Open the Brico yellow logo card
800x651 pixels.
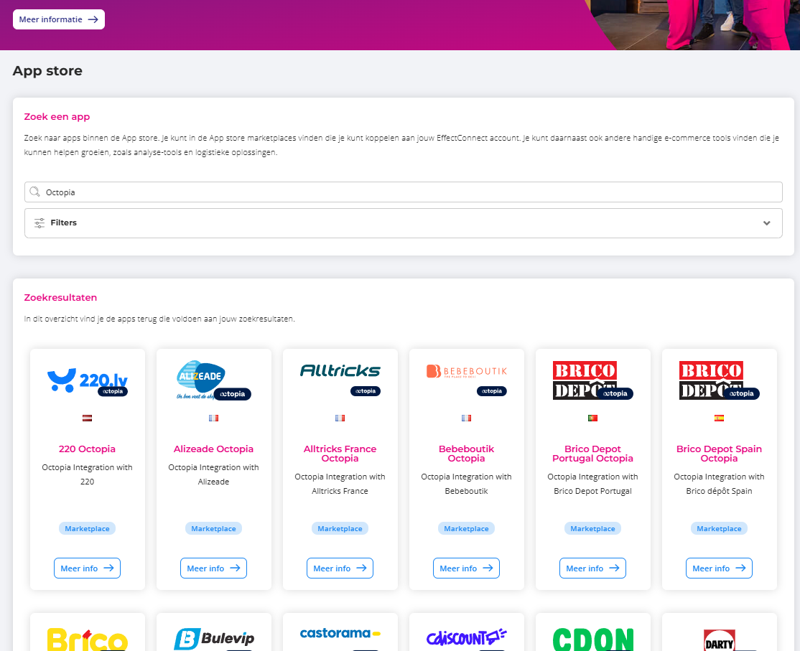coord(87,638)
